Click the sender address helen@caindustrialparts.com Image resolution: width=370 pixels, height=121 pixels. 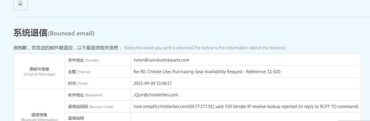pyautogui.click(x=161, y=60)
